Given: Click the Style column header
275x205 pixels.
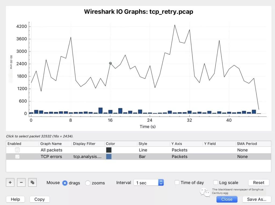Looking at the screenshot, I should click(143, 144).
